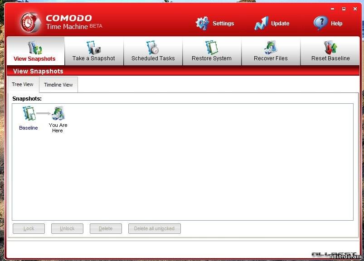Viewport: 364px width, 261px height.
Task: Select the Baseline snapshot icon
Action: coord(29,113)
